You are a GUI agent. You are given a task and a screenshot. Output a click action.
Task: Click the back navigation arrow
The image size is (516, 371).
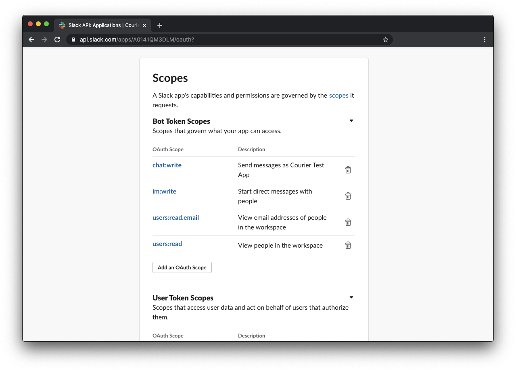tap(31, 40)
